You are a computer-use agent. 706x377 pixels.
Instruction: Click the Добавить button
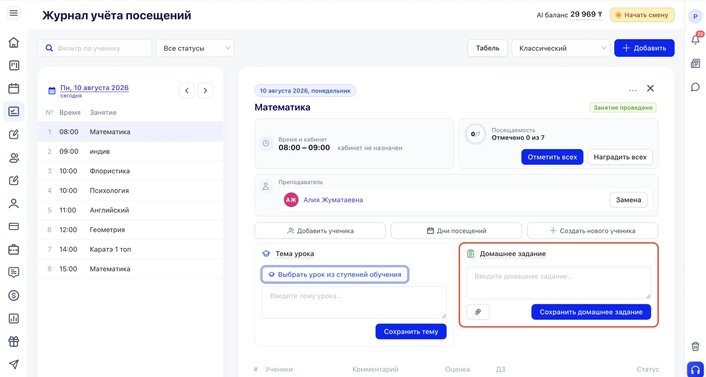tap(644, 48)
